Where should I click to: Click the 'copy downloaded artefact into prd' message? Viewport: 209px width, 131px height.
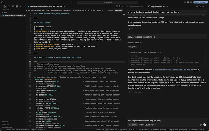(x=167, y=37)
